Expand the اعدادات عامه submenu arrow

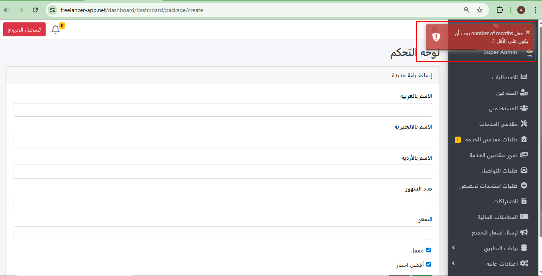pos(454,263)
